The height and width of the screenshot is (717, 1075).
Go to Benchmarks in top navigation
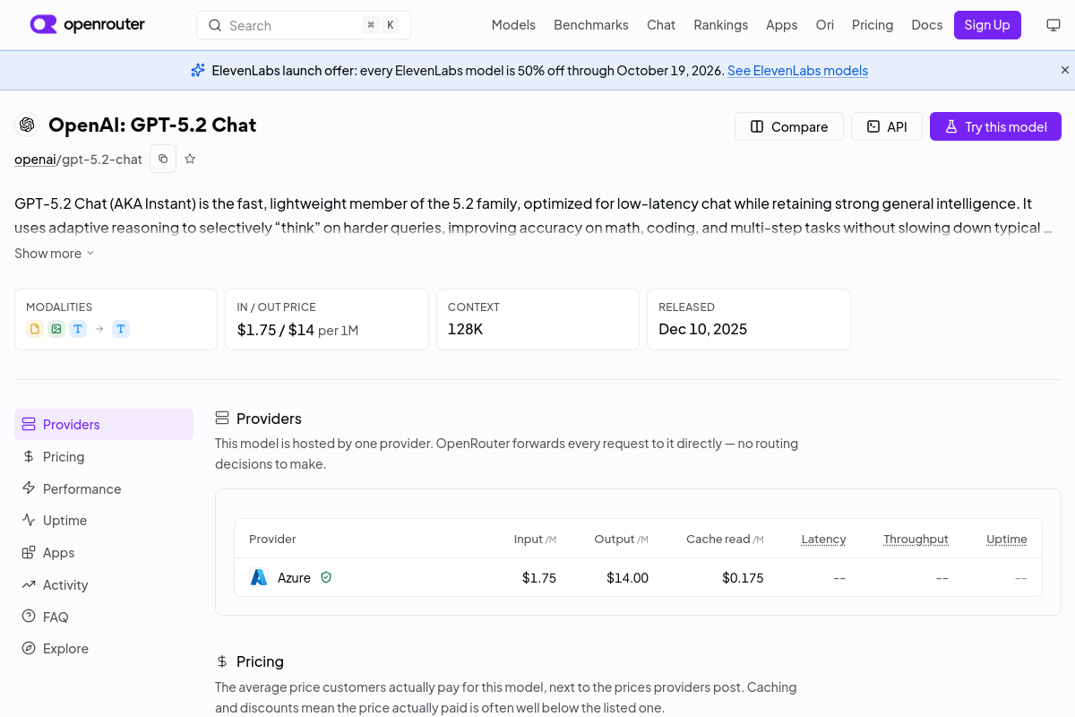(x=591, y=25)
